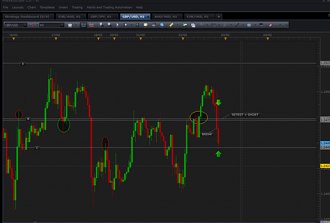The image size is (330, 223).
Task: Select the blue ellipse shape tool
Action: pyautogui.click(x=249, y=25)
